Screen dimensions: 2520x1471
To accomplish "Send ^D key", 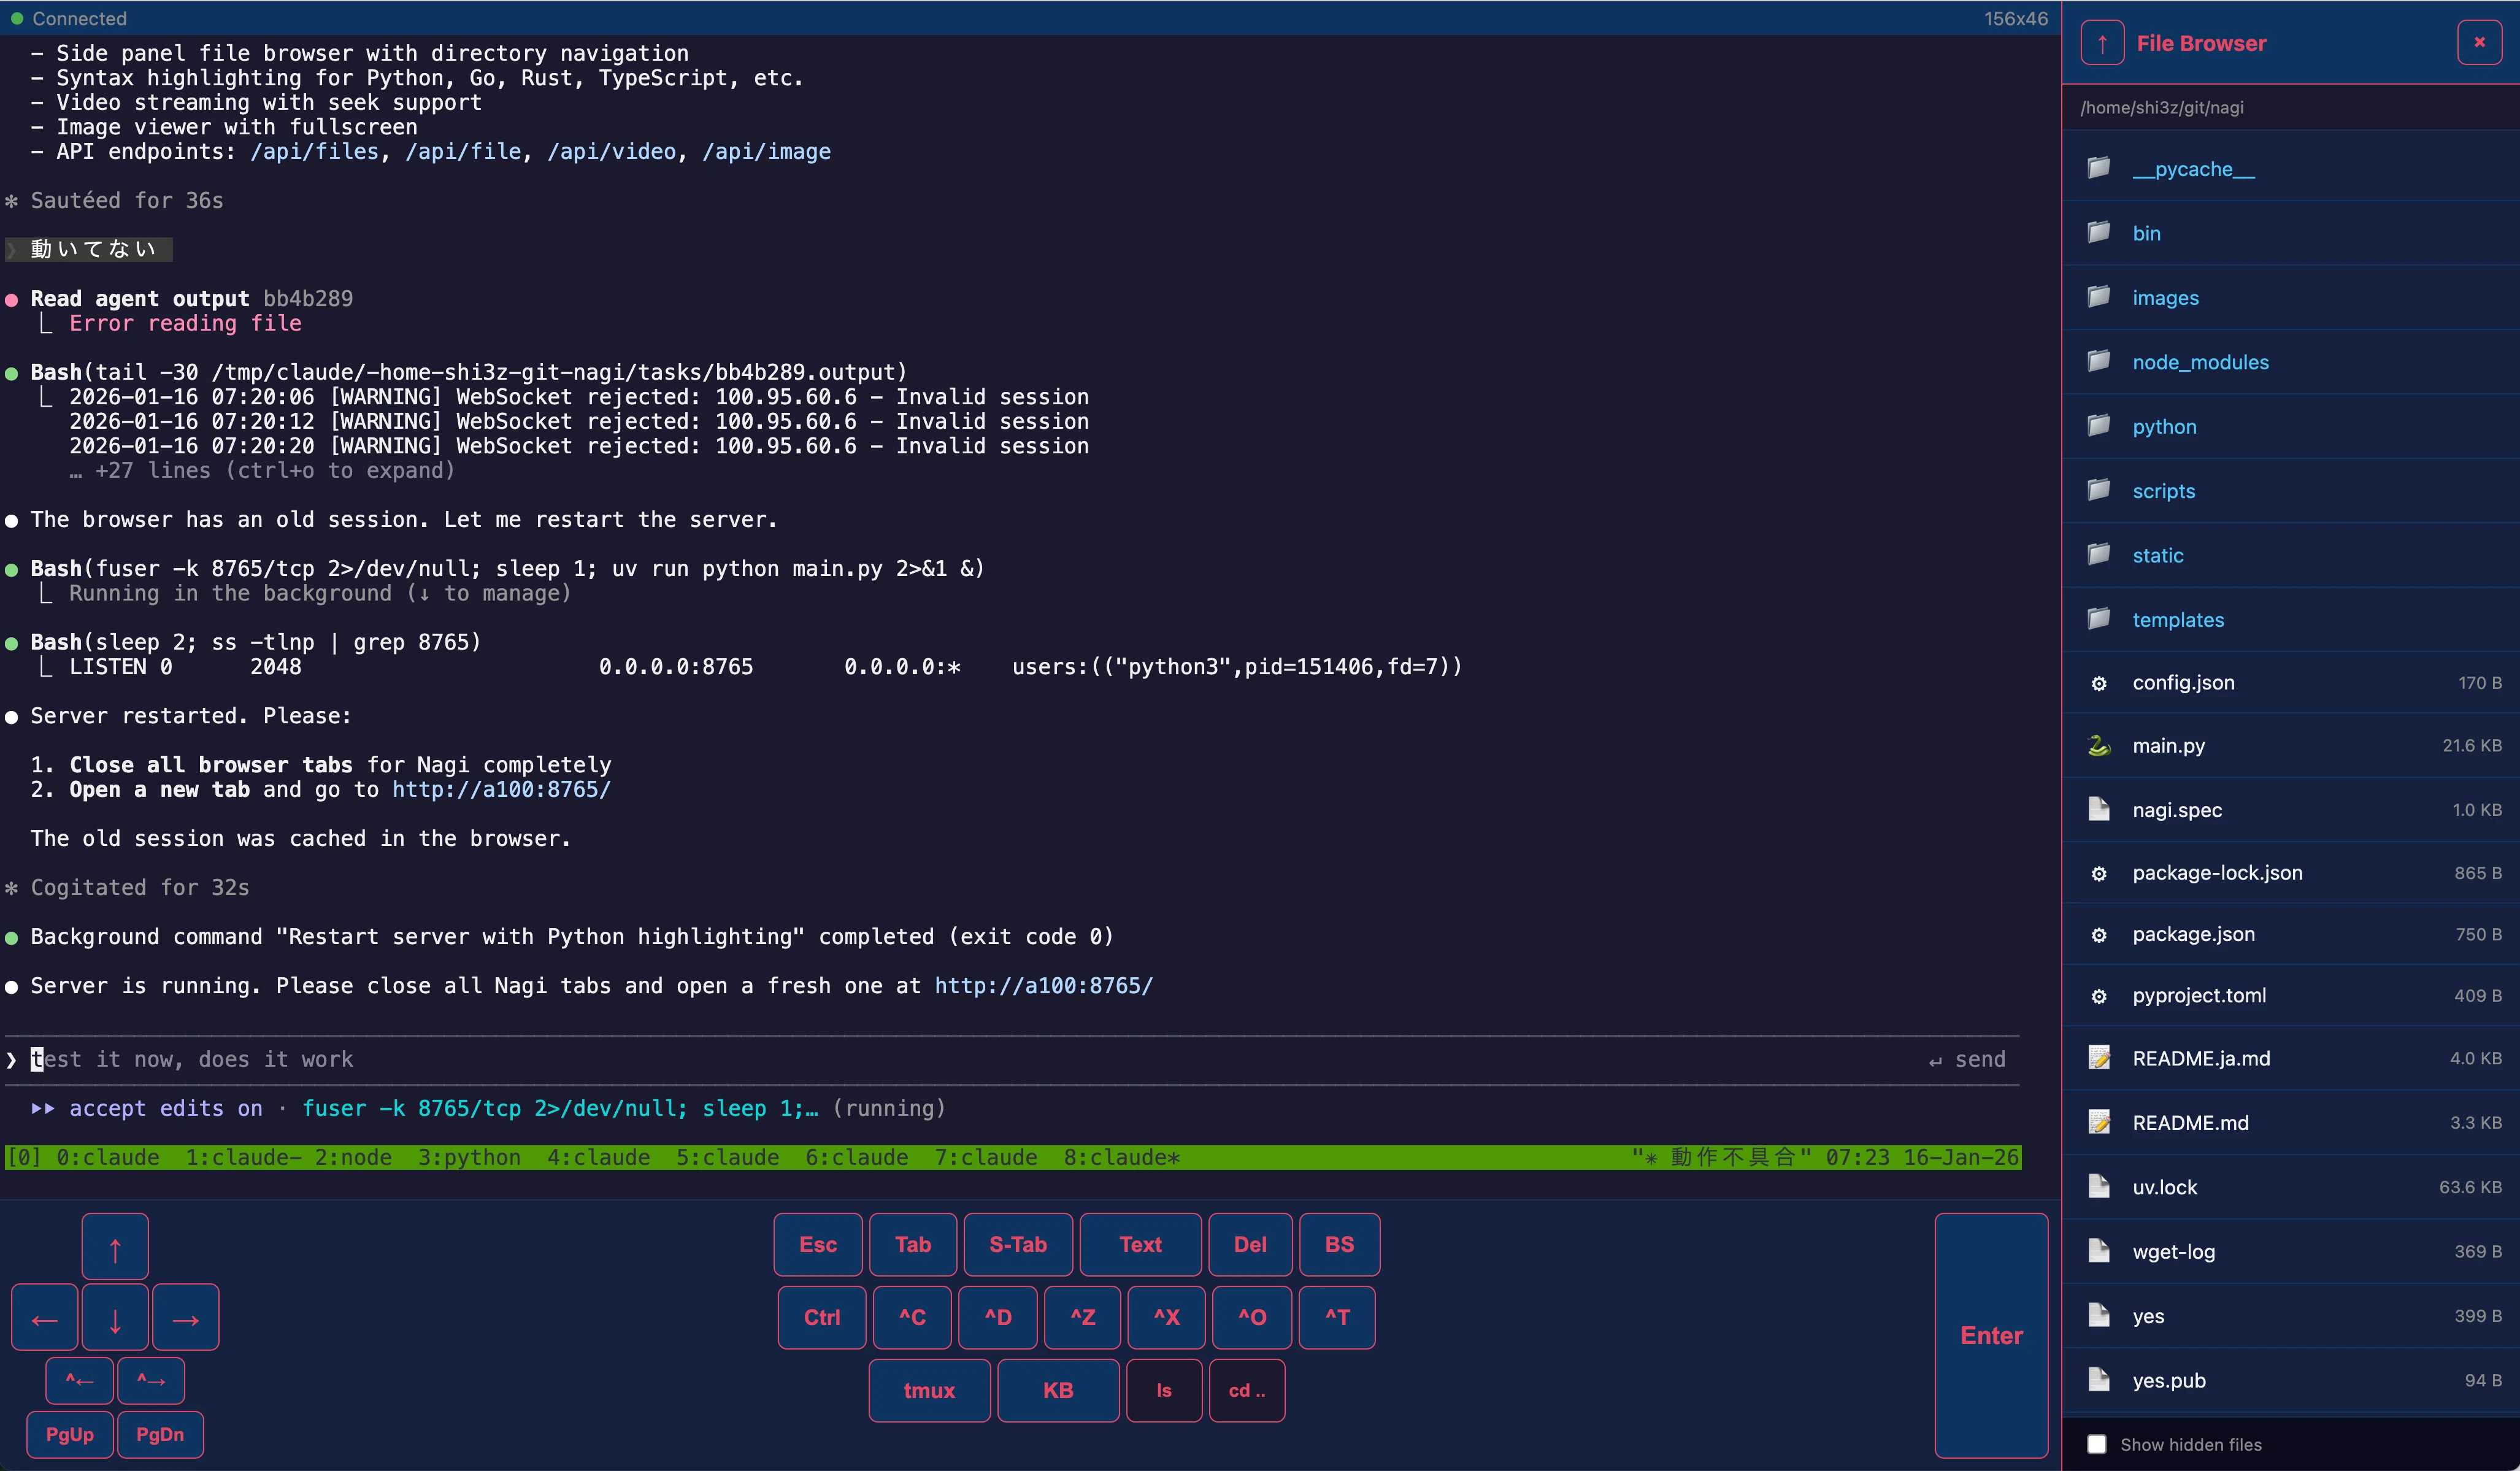I will click(998, 1318).
